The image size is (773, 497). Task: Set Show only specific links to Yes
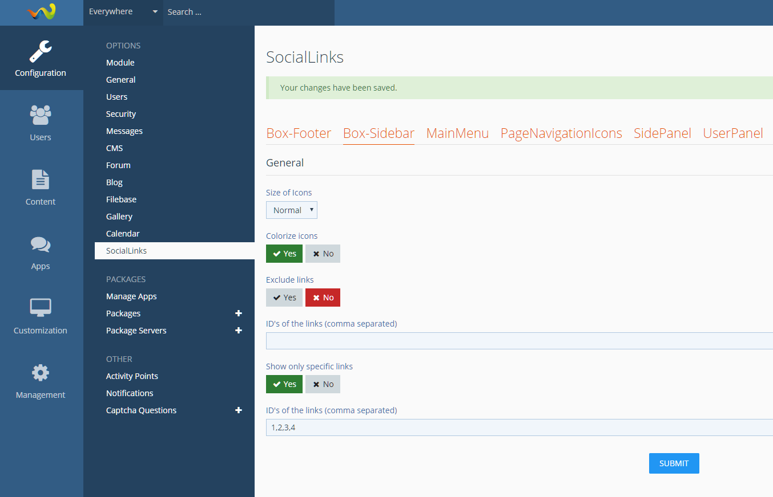284,384
